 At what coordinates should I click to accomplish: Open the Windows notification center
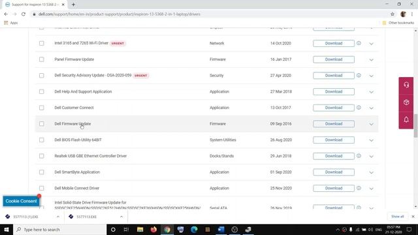tap(410, 229)
